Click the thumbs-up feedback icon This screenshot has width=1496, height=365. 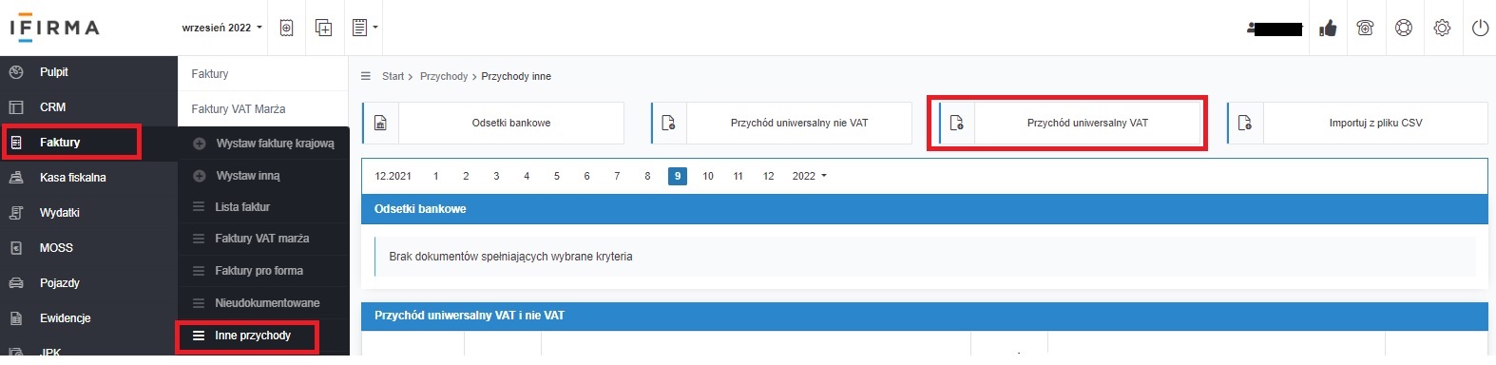pos(1328,29)
